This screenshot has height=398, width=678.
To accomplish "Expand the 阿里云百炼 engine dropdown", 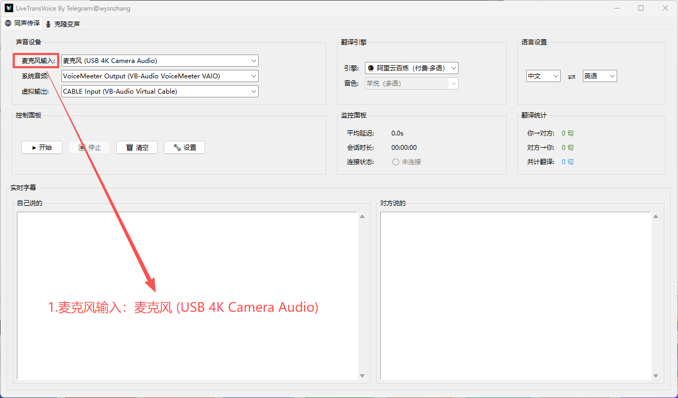I will (x=411, y=68).
